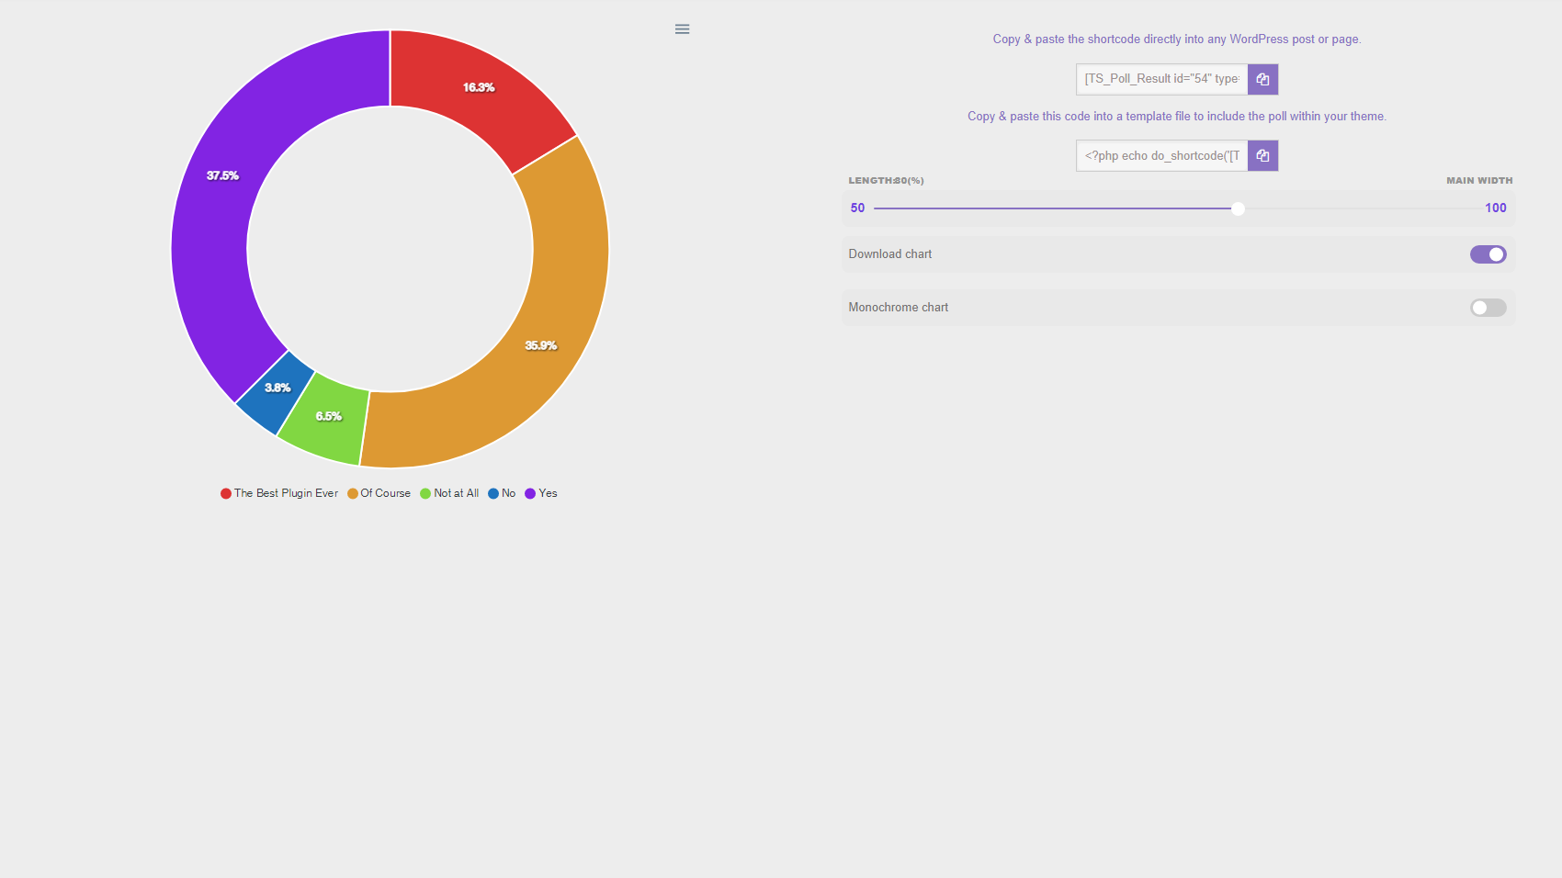Click the WordPress post or page shortcode instruction text

1177,39
